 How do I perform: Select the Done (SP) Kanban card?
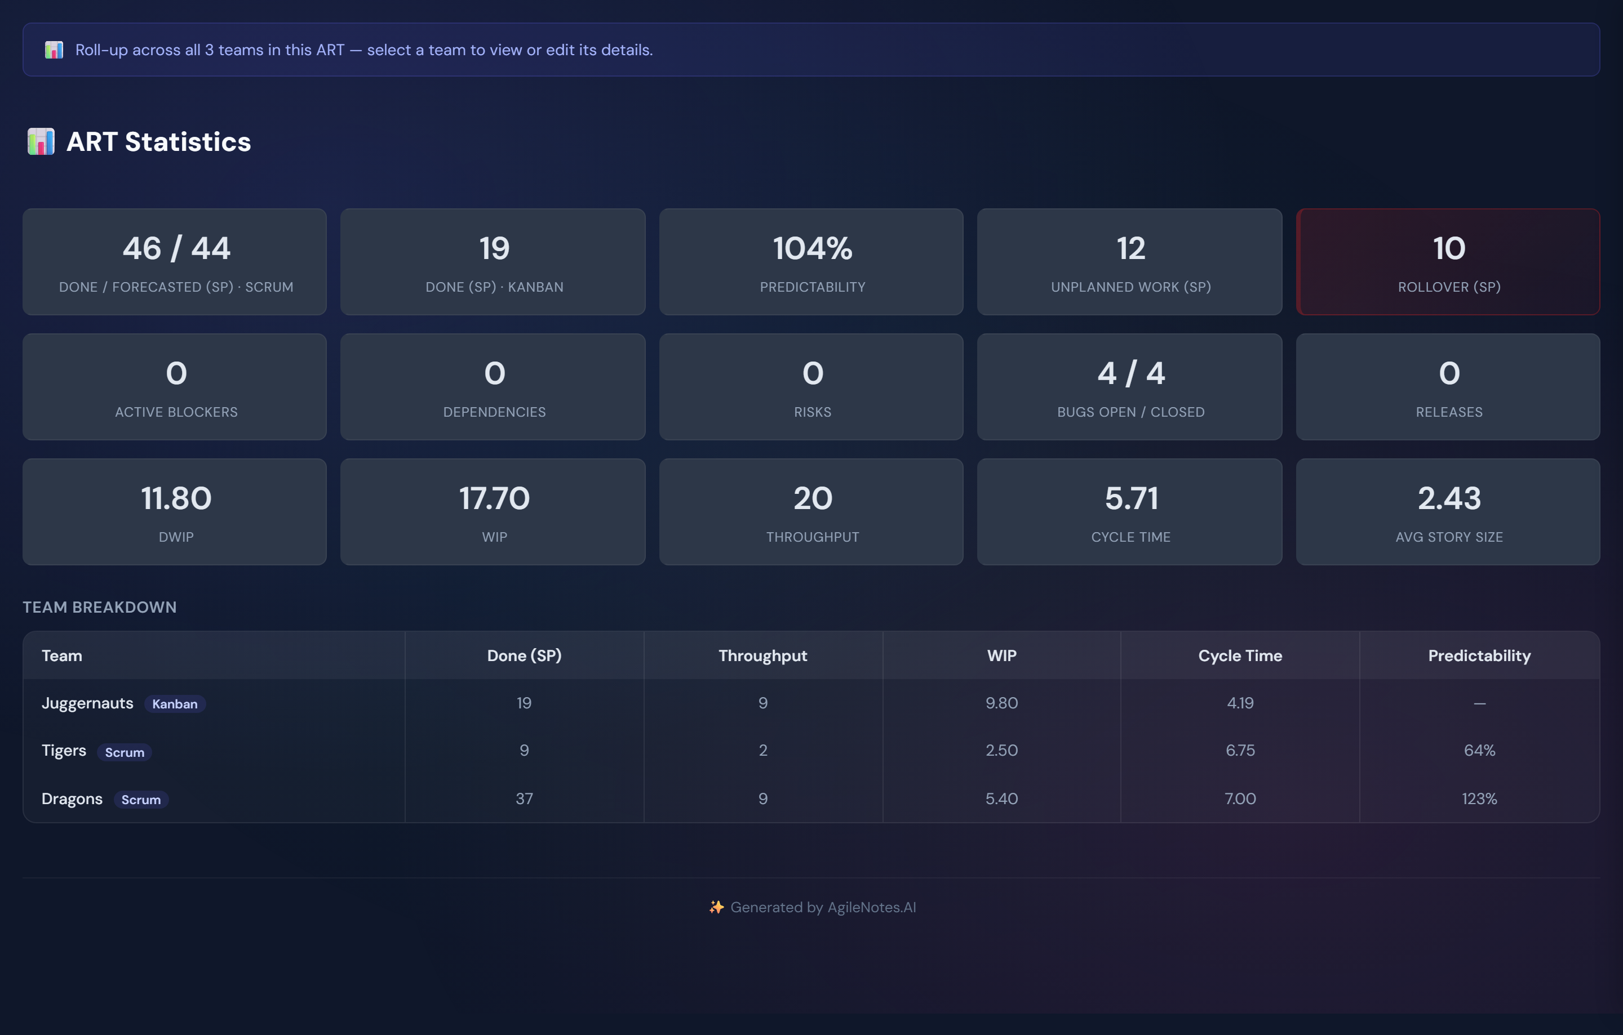click(493, 262)
